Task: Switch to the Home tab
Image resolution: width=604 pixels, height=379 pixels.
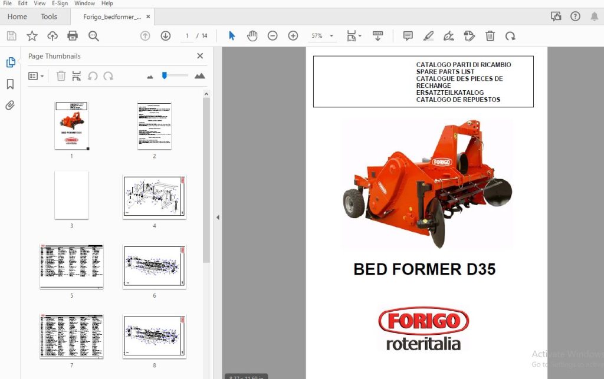Action: tap(17, 17)
